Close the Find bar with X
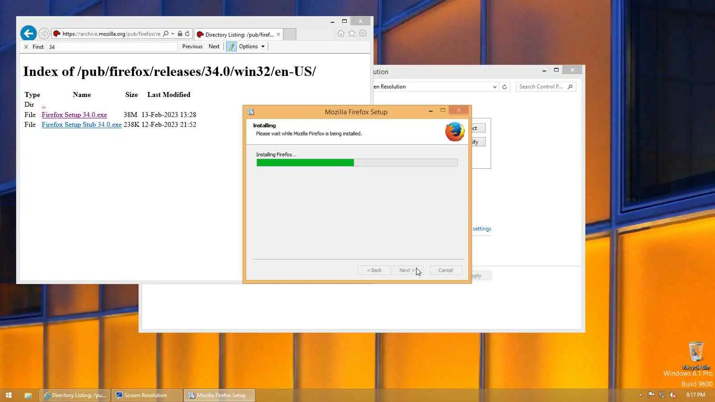 click(x=26, y=46)
